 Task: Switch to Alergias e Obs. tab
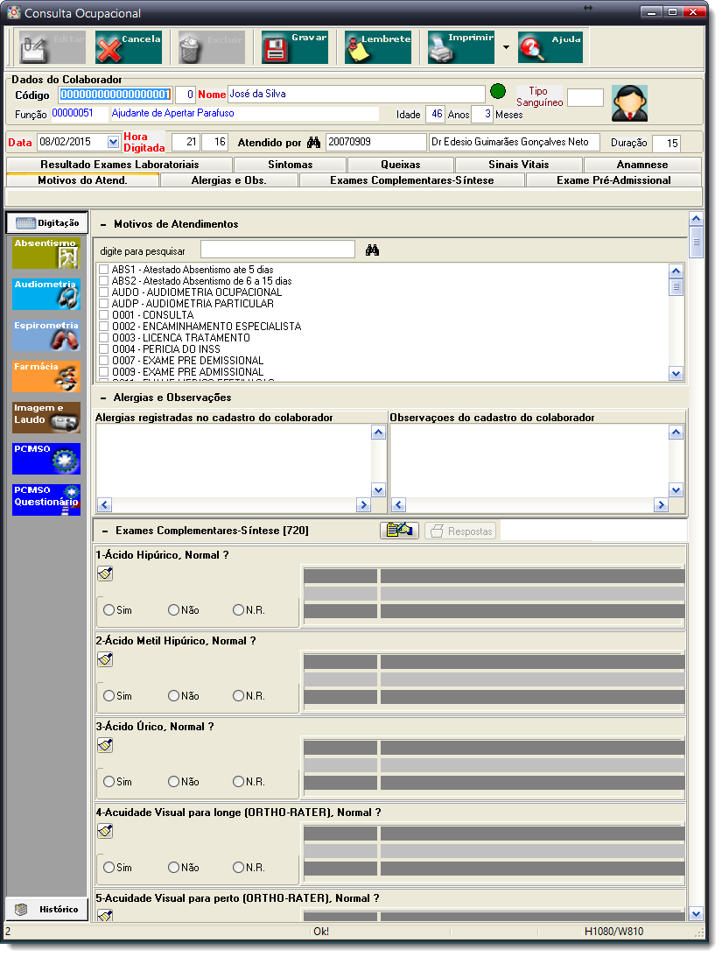pyautogui.click(x=228, y=180)
